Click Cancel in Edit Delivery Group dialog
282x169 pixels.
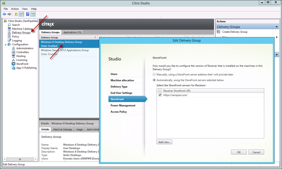coord(256,152)
